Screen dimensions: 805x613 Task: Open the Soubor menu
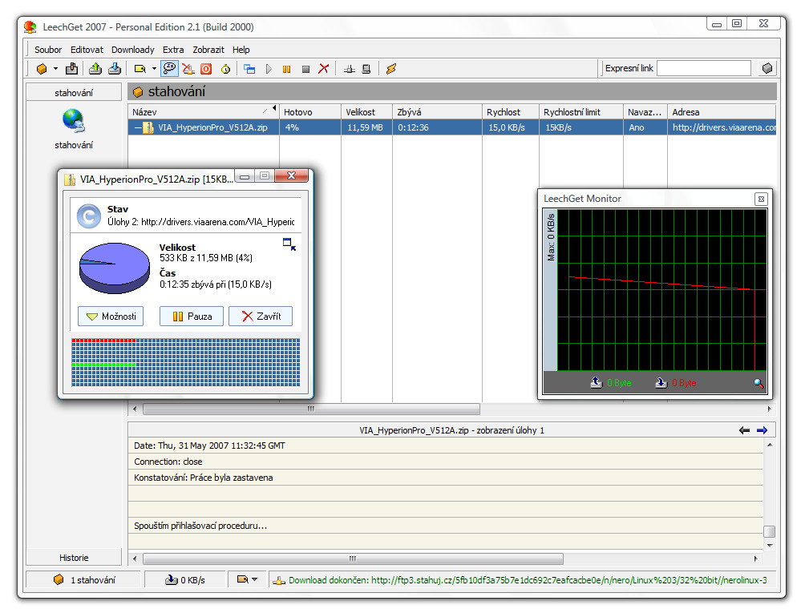[48, 50]
